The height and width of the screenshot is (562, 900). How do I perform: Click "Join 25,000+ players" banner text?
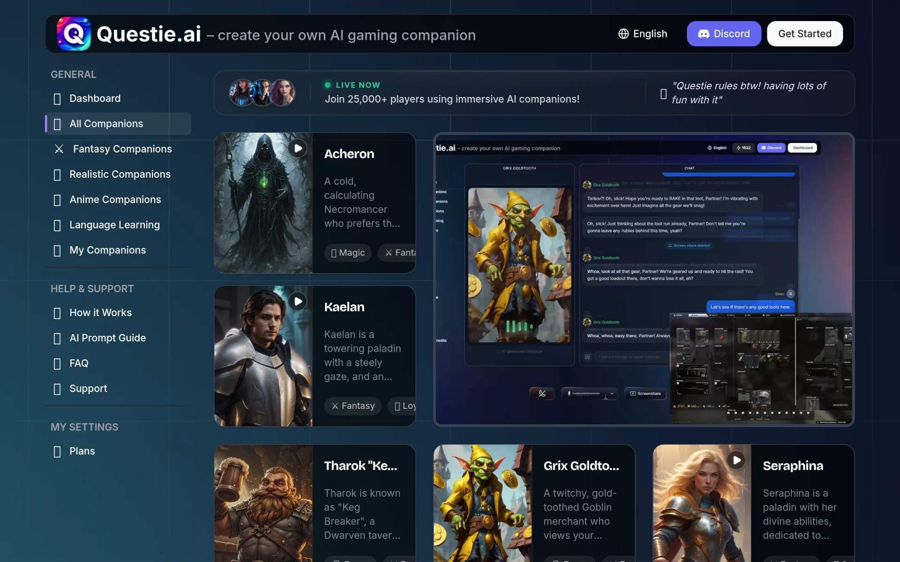pos(452,99)
